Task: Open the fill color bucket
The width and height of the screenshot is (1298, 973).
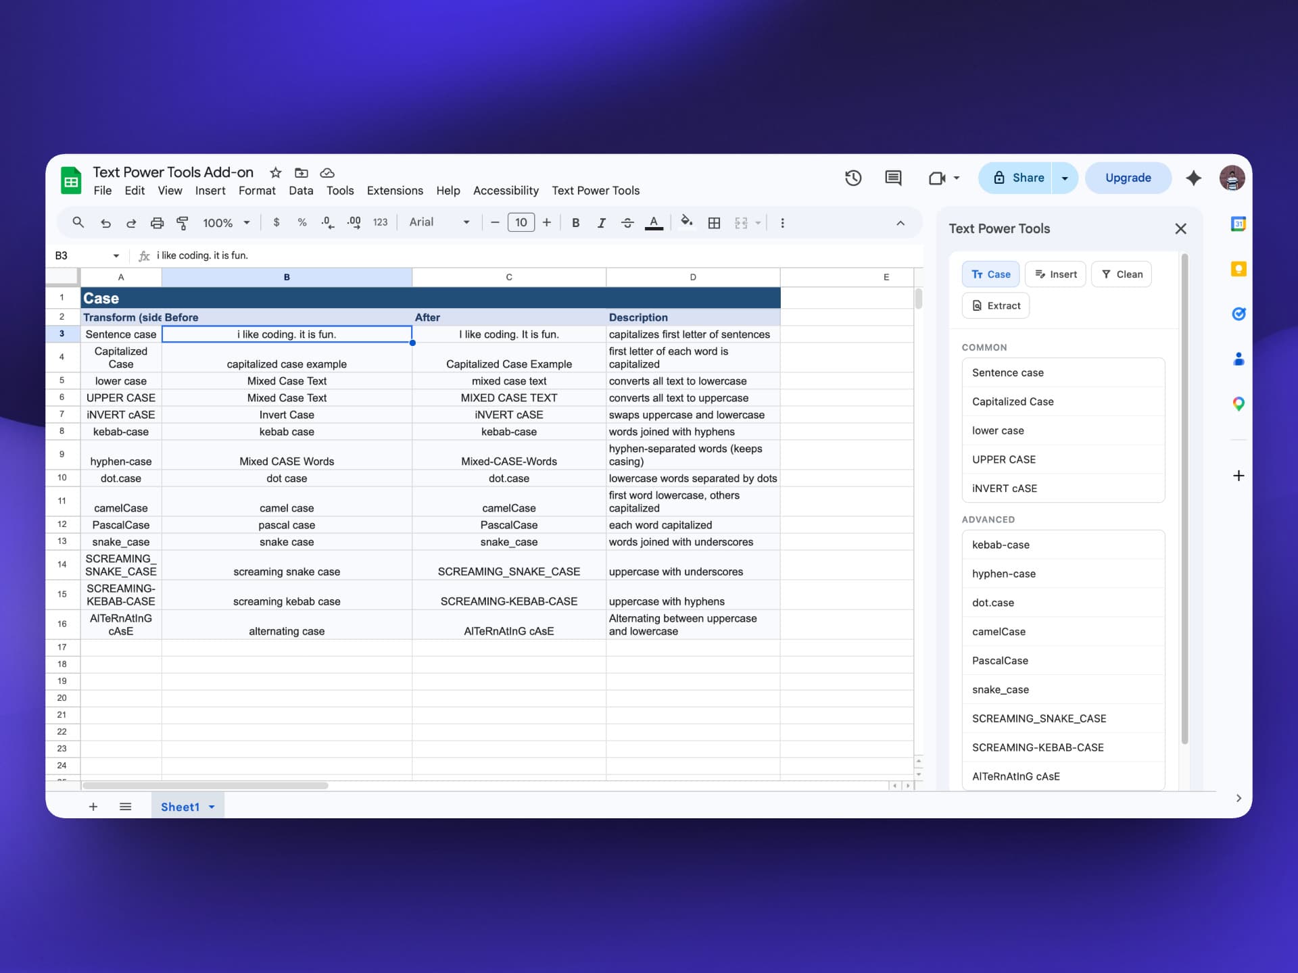Action: click(x=687, y=222)
